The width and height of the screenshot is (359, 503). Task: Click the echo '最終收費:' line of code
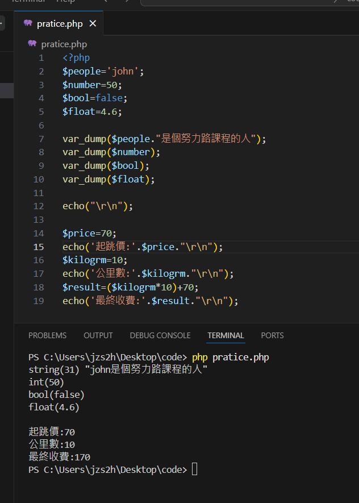point(151,301)
